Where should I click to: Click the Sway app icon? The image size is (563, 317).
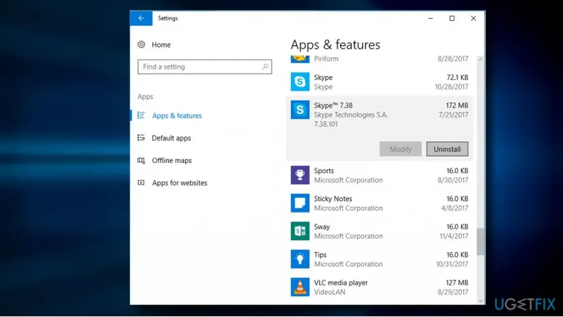[300, 231]
